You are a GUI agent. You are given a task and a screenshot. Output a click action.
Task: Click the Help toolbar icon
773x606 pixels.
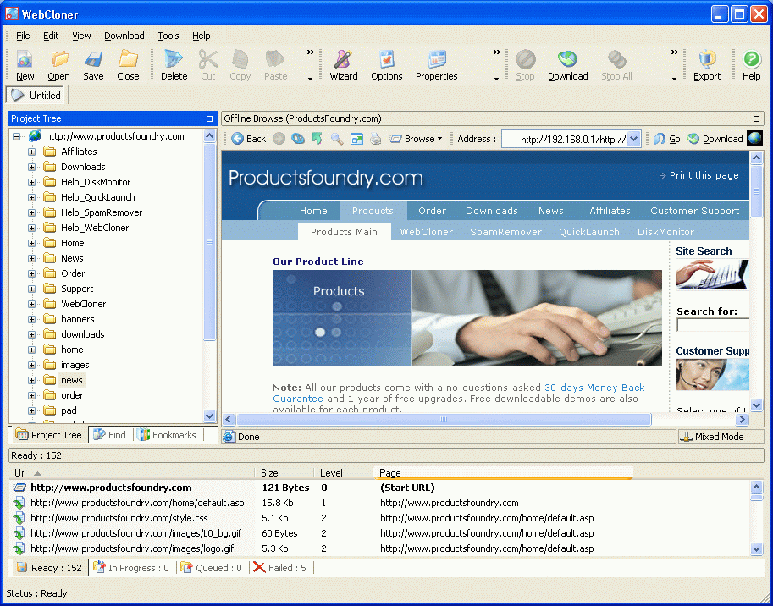751,65
